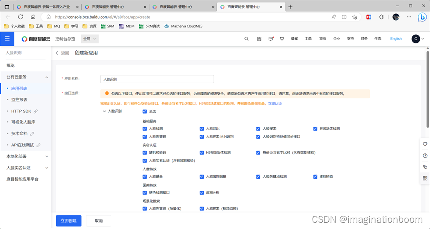This screenshot has height=229, width=430.
Task: Expand the 本地化部署 sidebar section
Action: click(47, 156)
